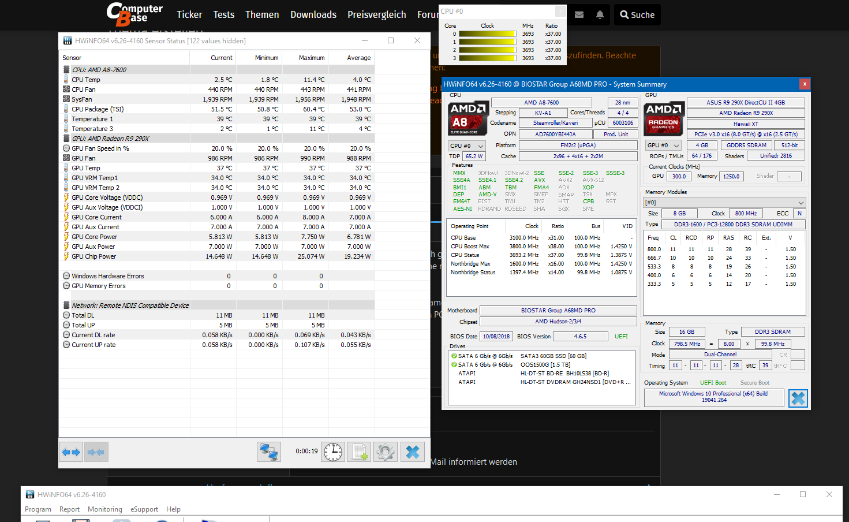Open the Report menu in HWiNFO64

tap(69, 509)
